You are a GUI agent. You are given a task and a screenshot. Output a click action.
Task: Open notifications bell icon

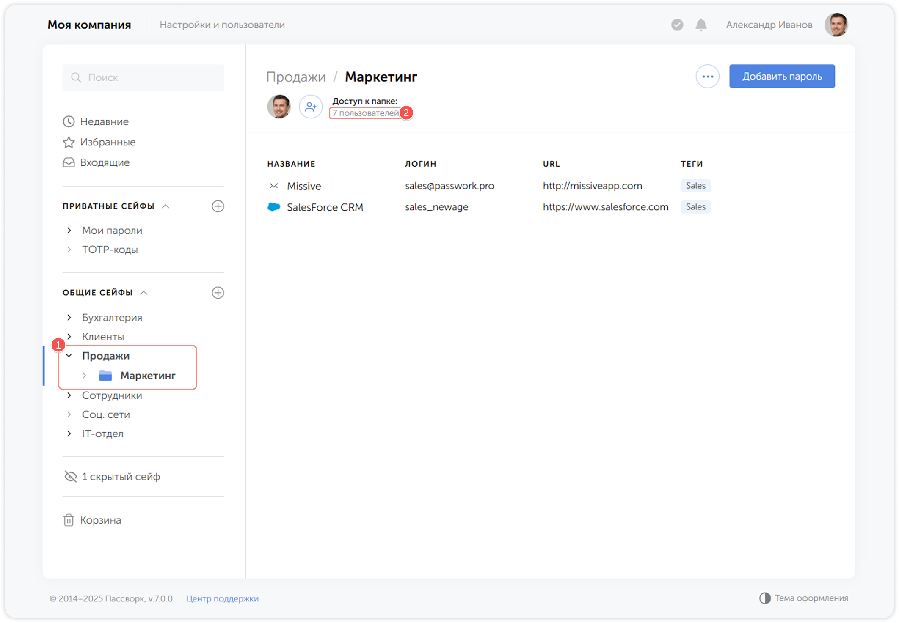(701, 25)
